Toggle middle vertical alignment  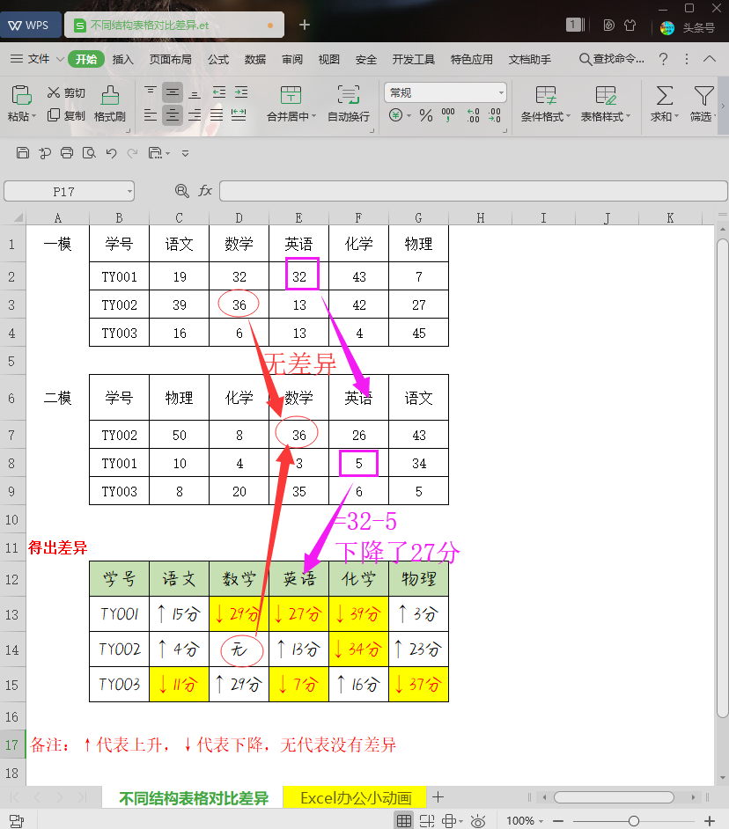[173, 92]
